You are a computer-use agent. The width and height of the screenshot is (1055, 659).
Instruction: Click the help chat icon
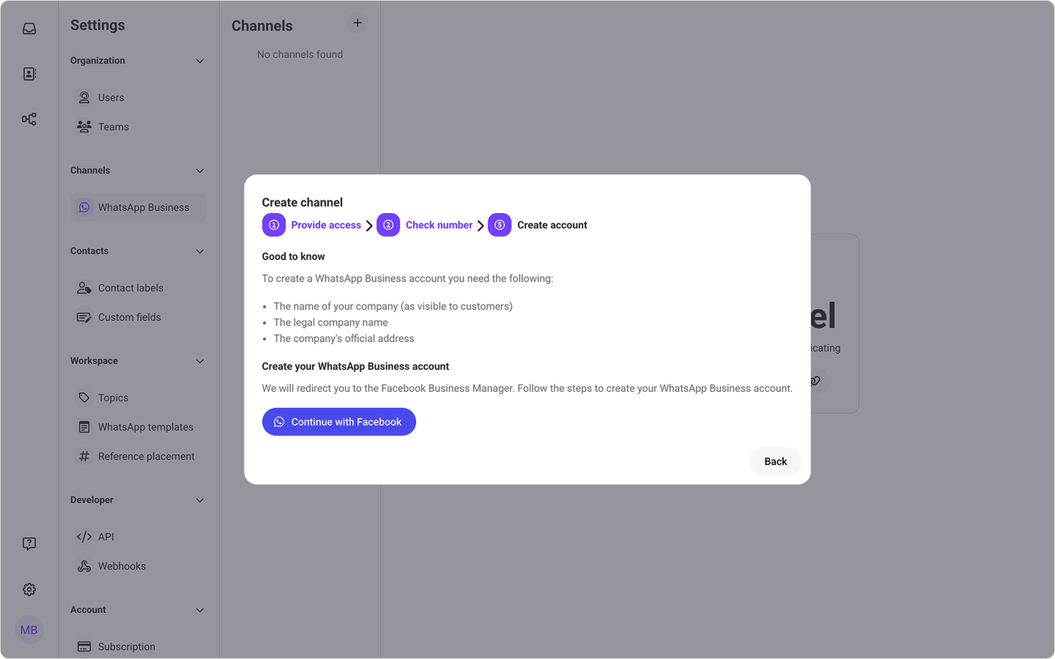[29, 544]
